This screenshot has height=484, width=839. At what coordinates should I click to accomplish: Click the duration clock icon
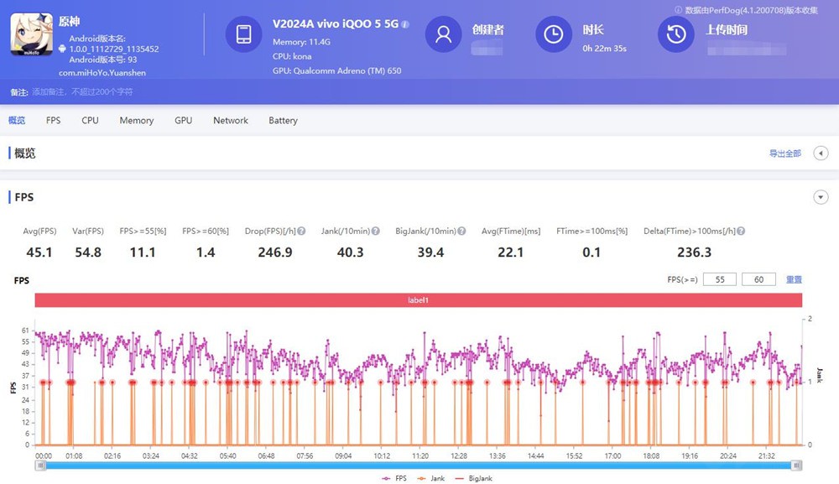[x=554, y=34]
